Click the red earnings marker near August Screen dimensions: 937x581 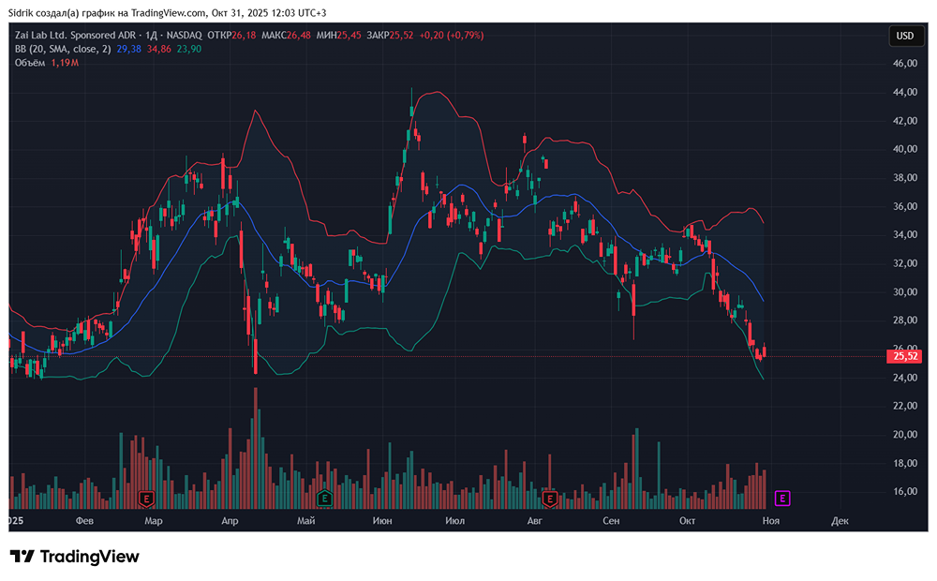[549, 498]
